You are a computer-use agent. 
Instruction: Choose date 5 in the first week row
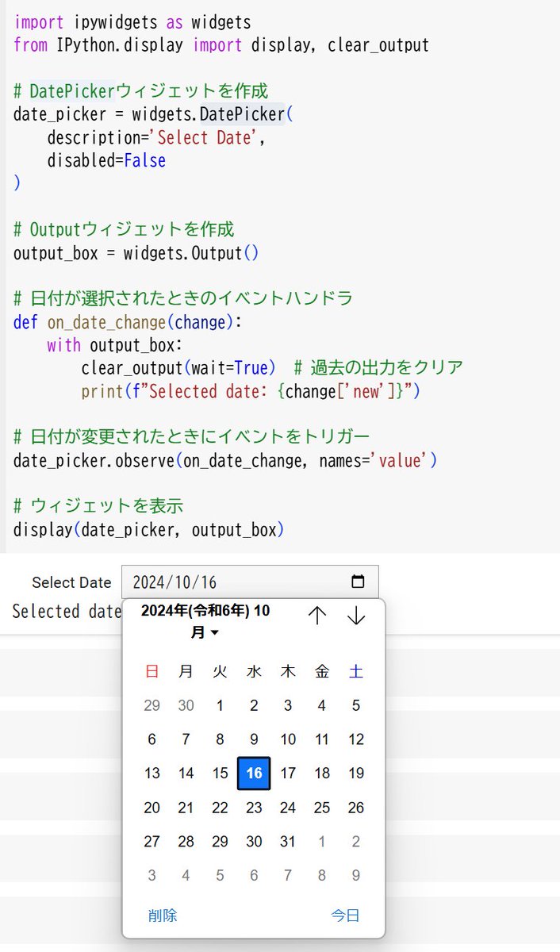(356, 705)
